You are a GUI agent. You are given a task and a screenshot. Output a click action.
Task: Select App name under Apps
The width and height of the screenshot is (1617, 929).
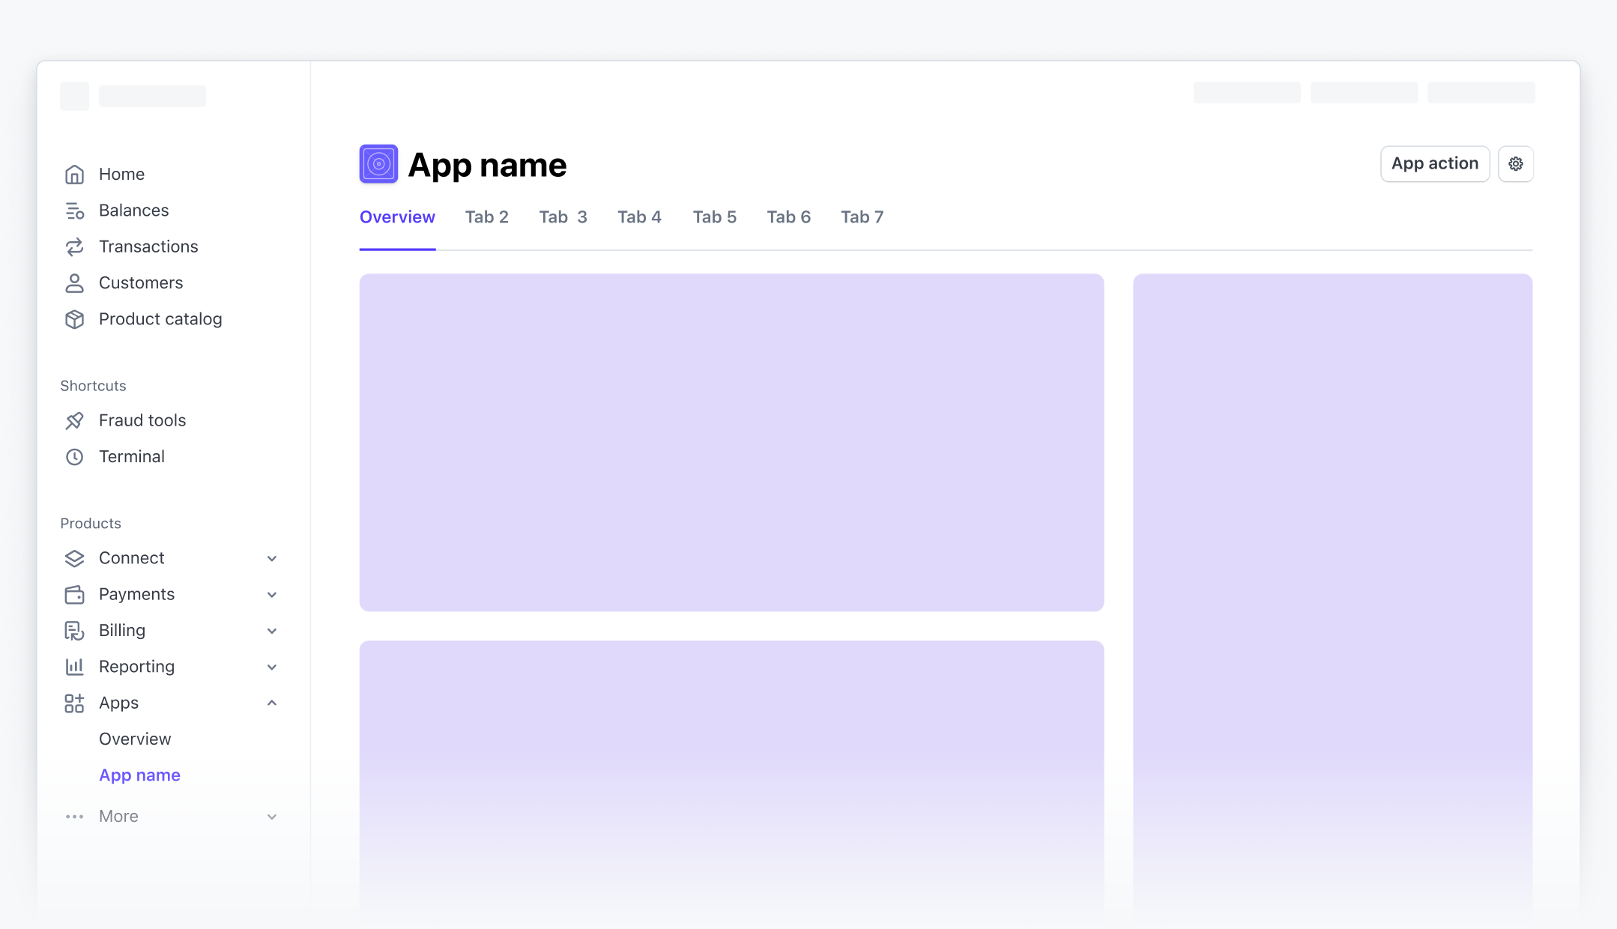pyautogui.click(x=139, y=775)
